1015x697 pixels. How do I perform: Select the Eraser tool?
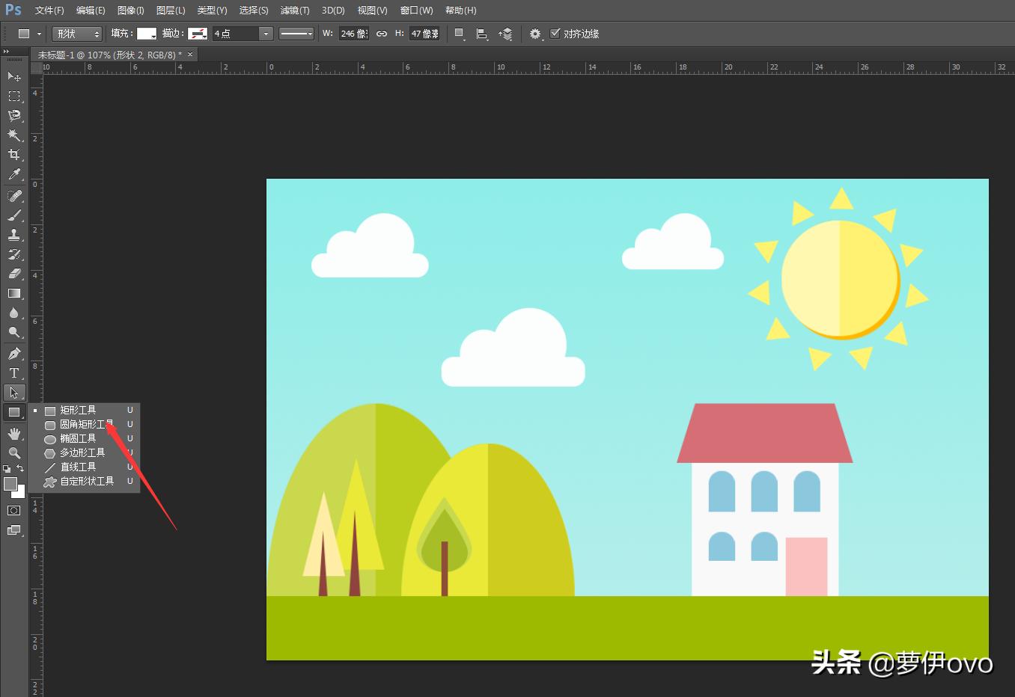13,274
